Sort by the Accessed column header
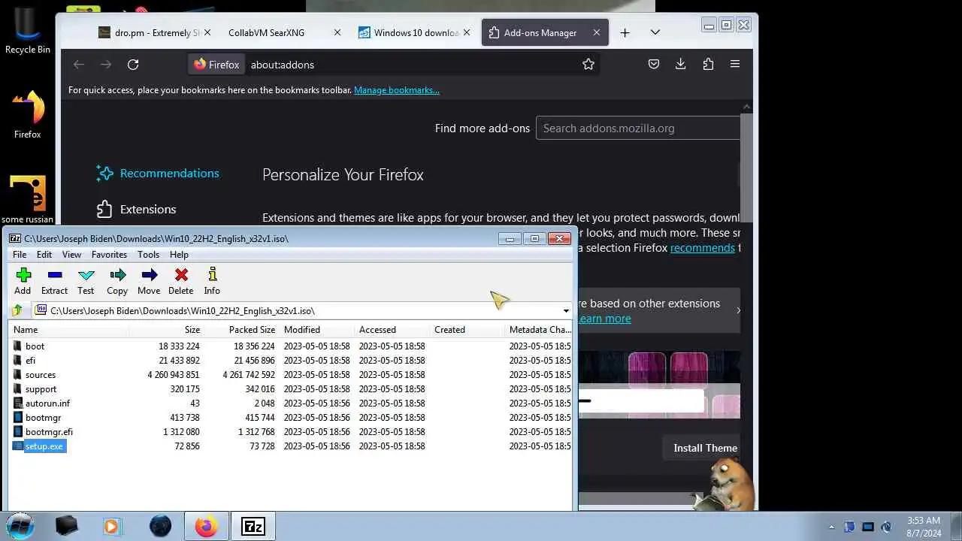 click(x=392, y=330)
